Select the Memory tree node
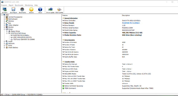 point(11,21)
